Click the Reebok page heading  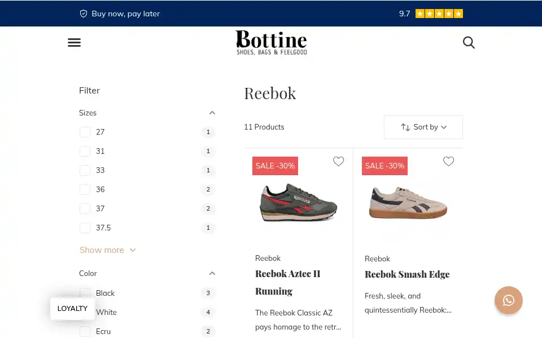pyautogui.click(x=270, y=94)
